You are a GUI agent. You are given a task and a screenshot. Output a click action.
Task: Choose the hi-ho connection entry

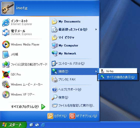[x=118, y=71]
